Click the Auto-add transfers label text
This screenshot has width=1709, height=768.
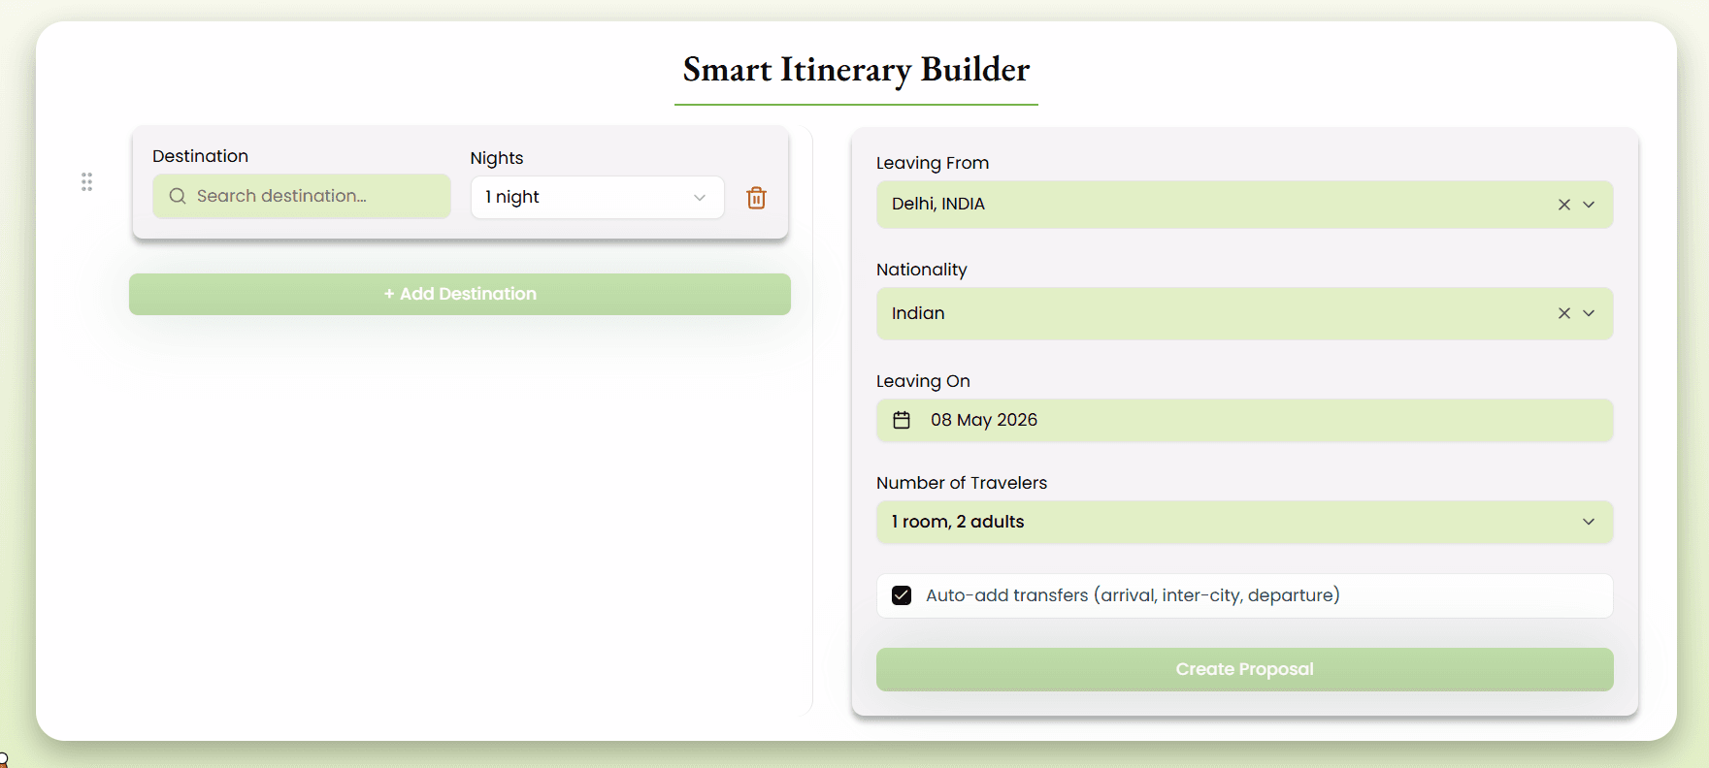click(x=1133, y=595)
